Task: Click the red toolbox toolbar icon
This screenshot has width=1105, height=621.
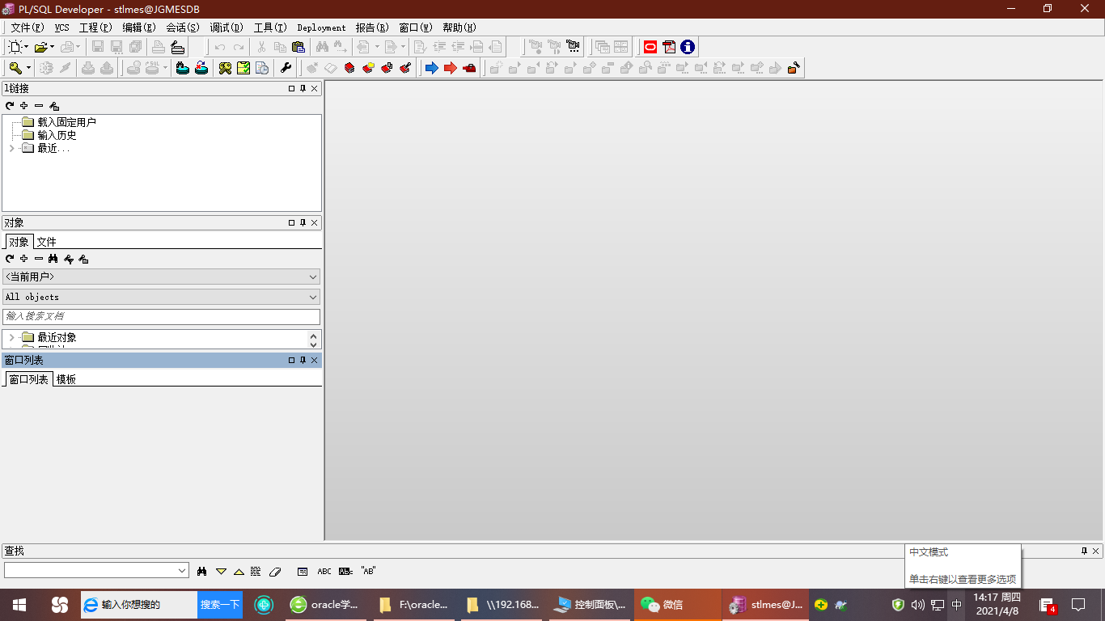Action: tap(469, 68)
